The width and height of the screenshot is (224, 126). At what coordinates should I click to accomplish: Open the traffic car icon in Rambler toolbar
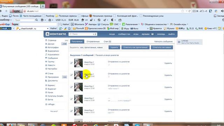(x=92, y=20)
